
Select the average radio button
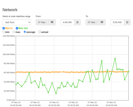coord(25,32)
